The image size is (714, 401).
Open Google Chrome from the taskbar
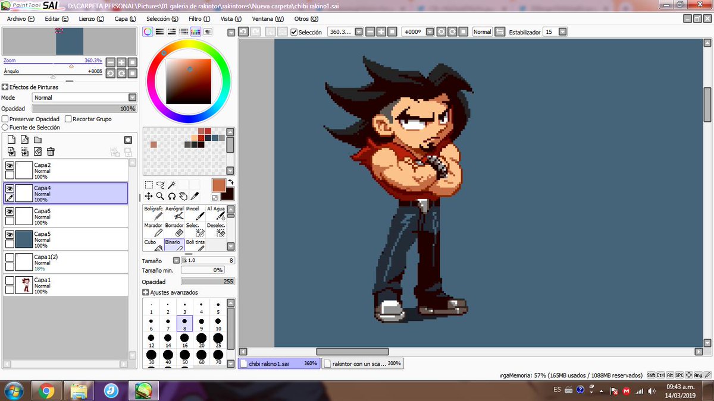[x=46, y=390]
